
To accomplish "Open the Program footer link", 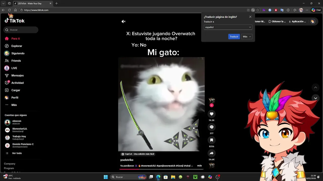I will (x=9, y=168).
